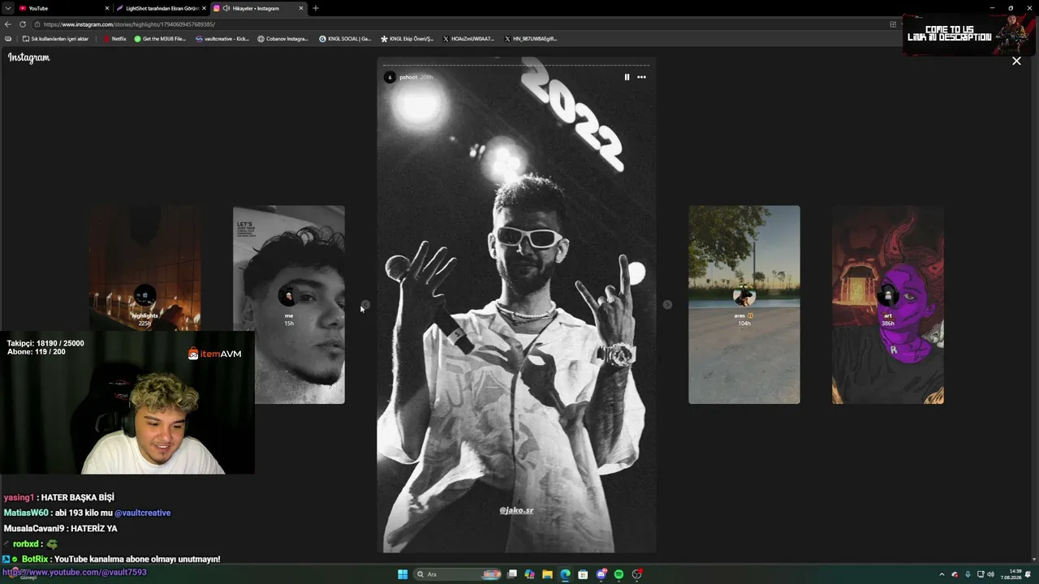Close the Instagram story viewer

click(x=1016, y=61)
